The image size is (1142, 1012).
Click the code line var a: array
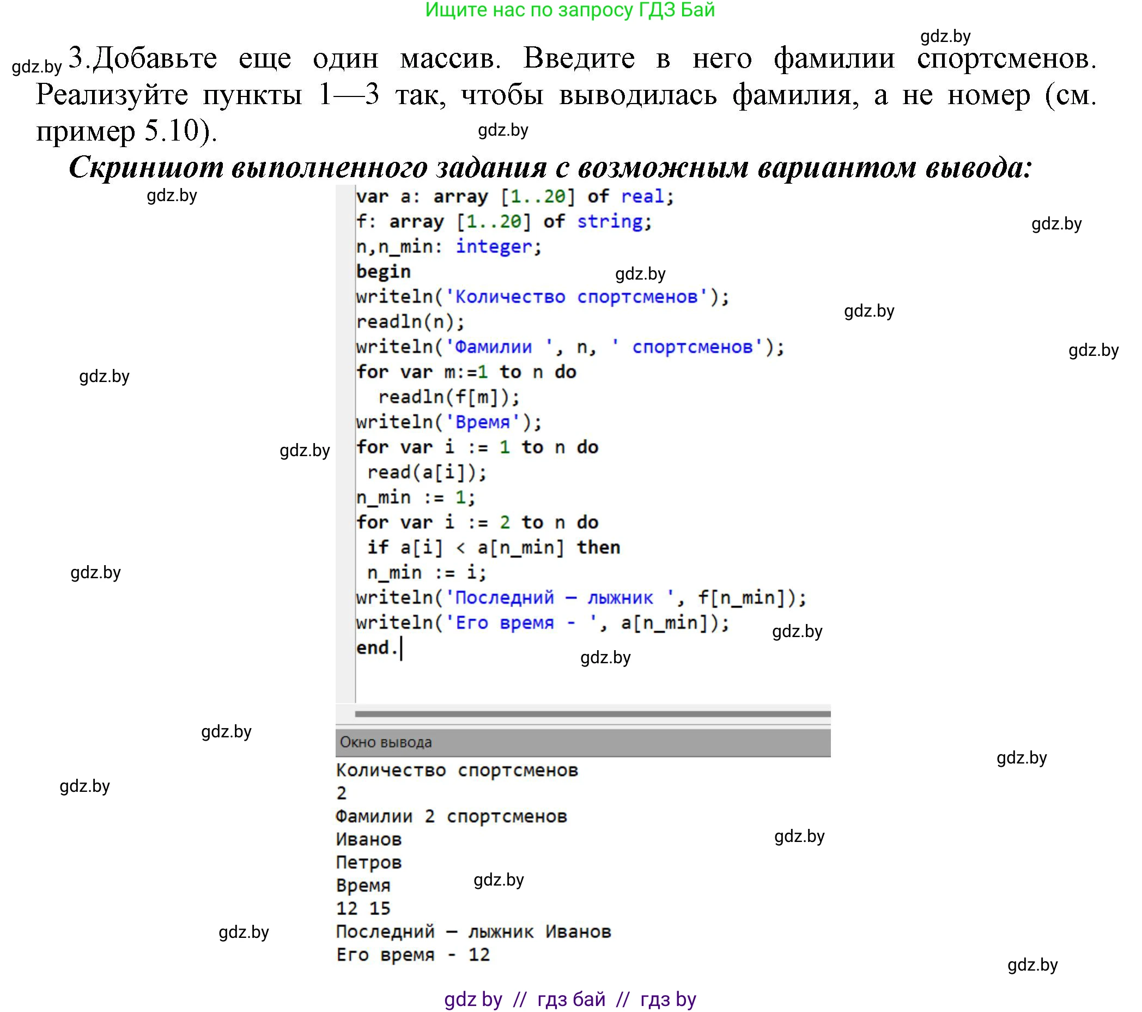point(514,196)
